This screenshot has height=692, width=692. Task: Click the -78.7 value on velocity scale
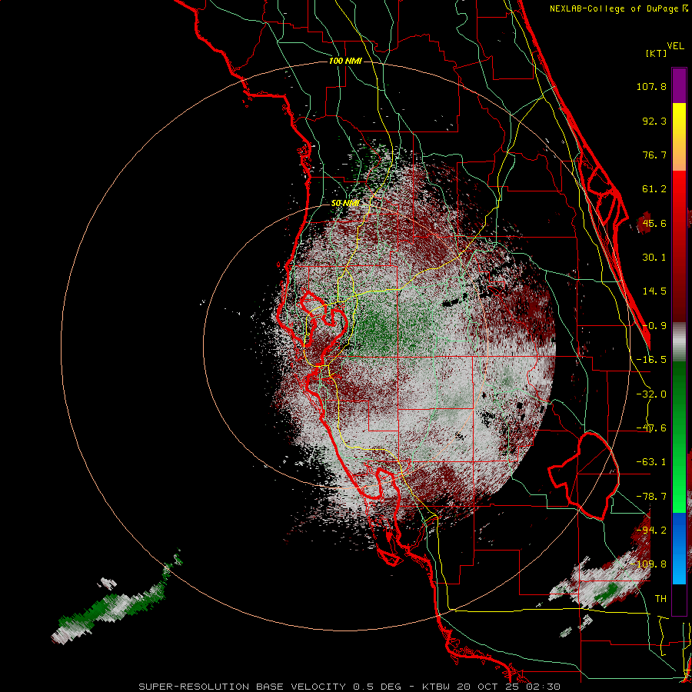[x=651, y=497]
